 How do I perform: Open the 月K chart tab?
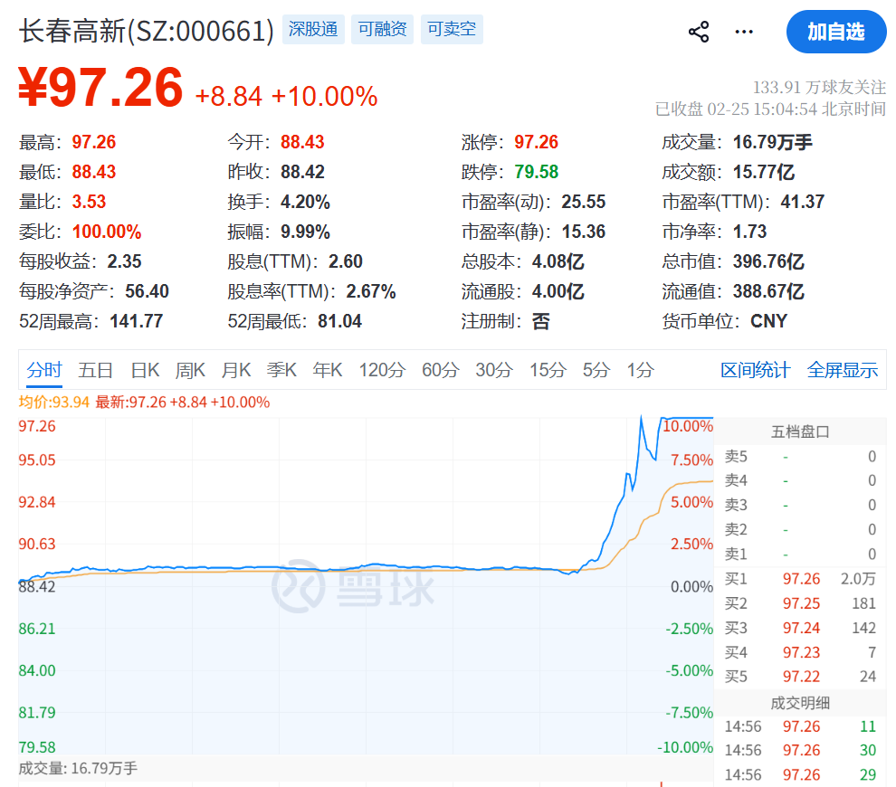pyautogui.click(x=236, y=370)
